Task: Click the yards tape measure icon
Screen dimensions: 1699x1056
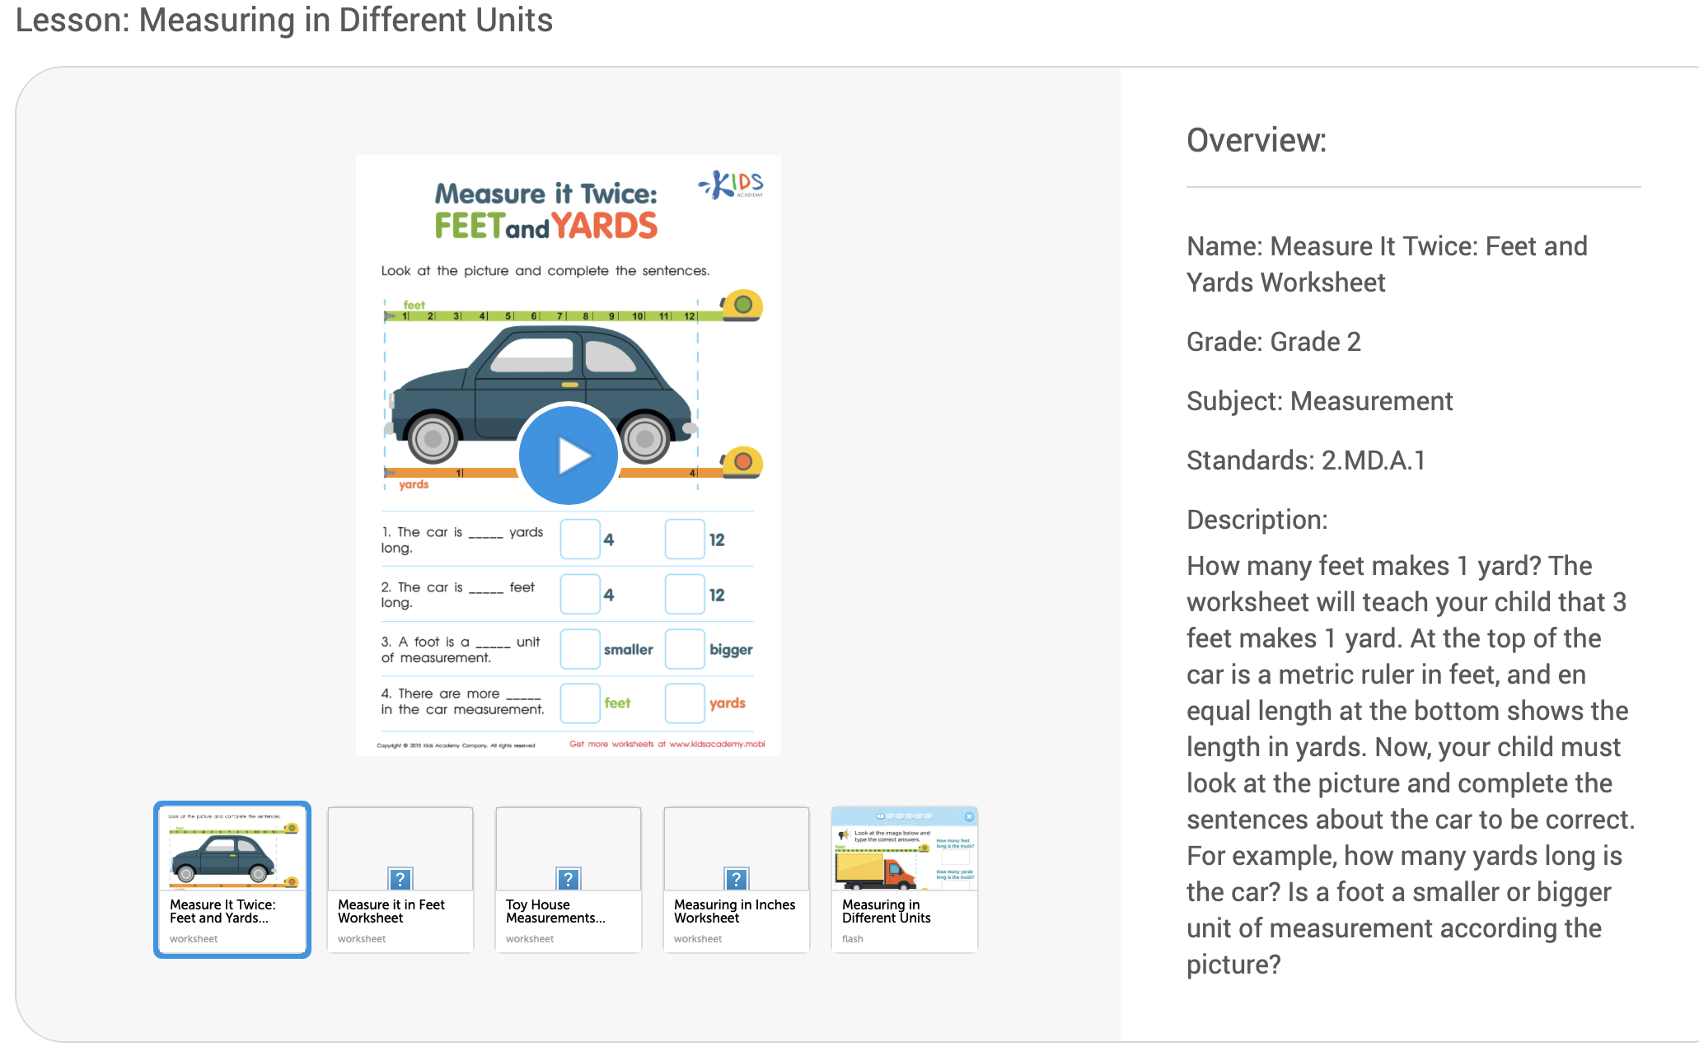Action: [742, 463]
